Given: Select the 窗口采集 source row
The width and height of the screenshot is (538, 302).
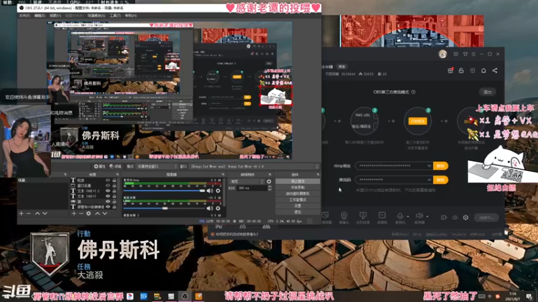Looking at the screenshot, I should click(93, 186).
